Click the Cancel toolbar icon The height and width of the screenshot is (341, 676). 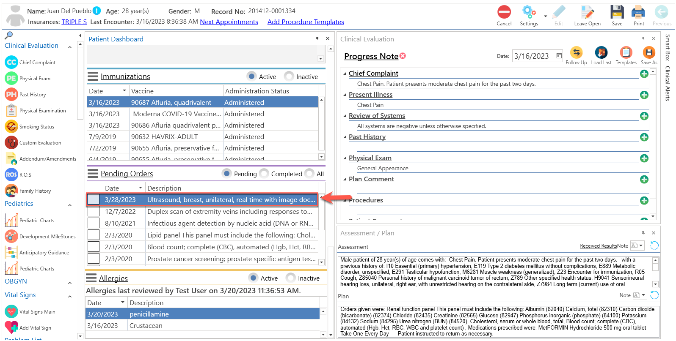click(x=504, y=12)
